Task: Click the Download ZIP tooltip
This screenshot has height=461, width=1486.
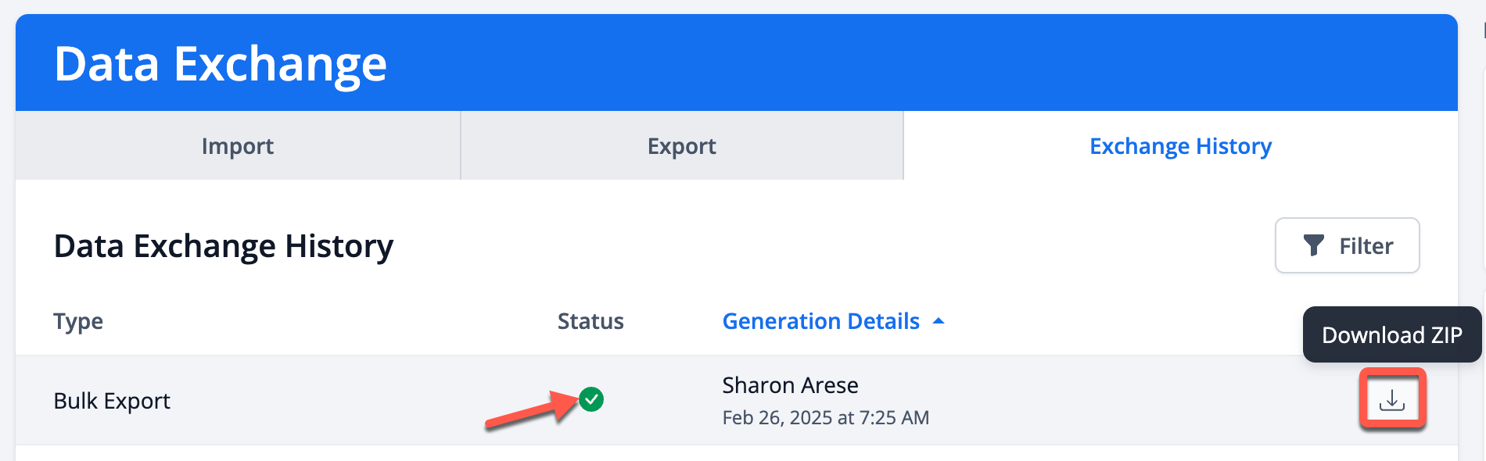Action: pos(1392,334)
